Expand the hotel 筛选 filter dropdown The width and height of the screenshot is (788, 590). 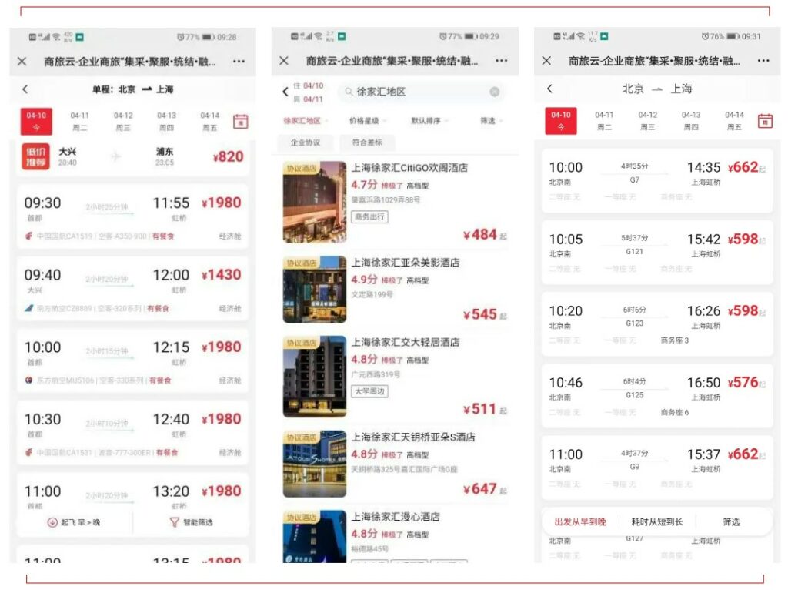491,121
